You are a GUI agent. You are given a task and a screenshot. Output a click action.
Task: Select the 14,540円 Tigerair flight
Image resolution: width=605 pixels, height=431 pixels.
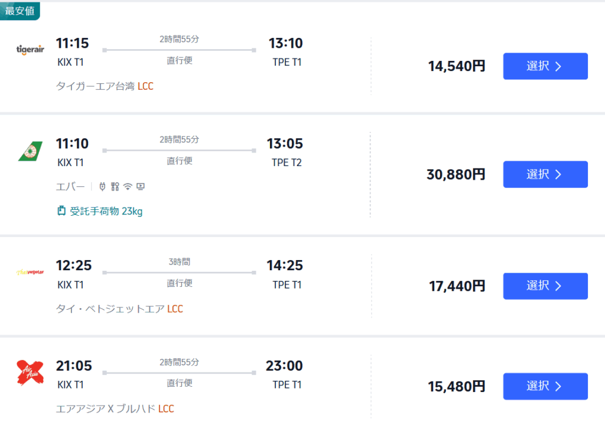[544, 66]
